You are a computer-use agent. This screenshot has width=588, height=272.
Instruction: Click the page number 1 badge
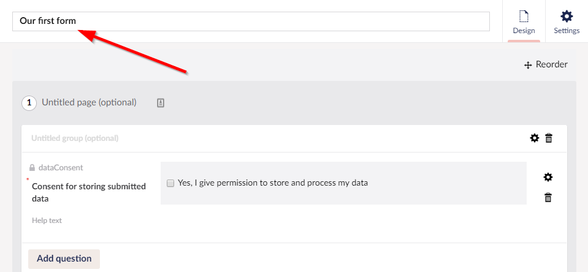click(x=29, y=103)
